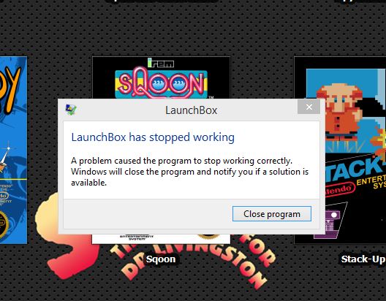Click the LaunchBox dialog icon with the checkmark
This screenshot has height=301, width=386.
(71, 110)
